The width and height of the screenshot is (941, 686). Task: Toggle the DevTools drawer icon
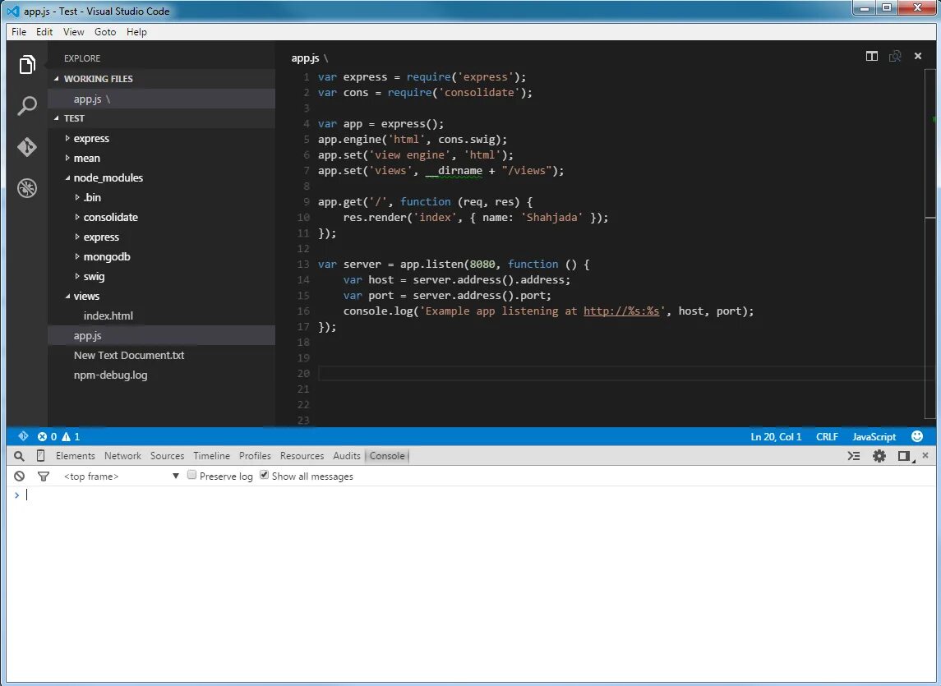click(x=853, y=456)
